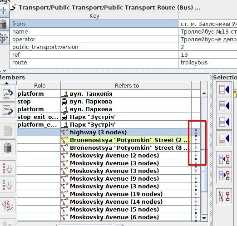Select Bronenostsya "Potyomkin" Street (2 .. member

pyautogui.click(x=109, y=140)
